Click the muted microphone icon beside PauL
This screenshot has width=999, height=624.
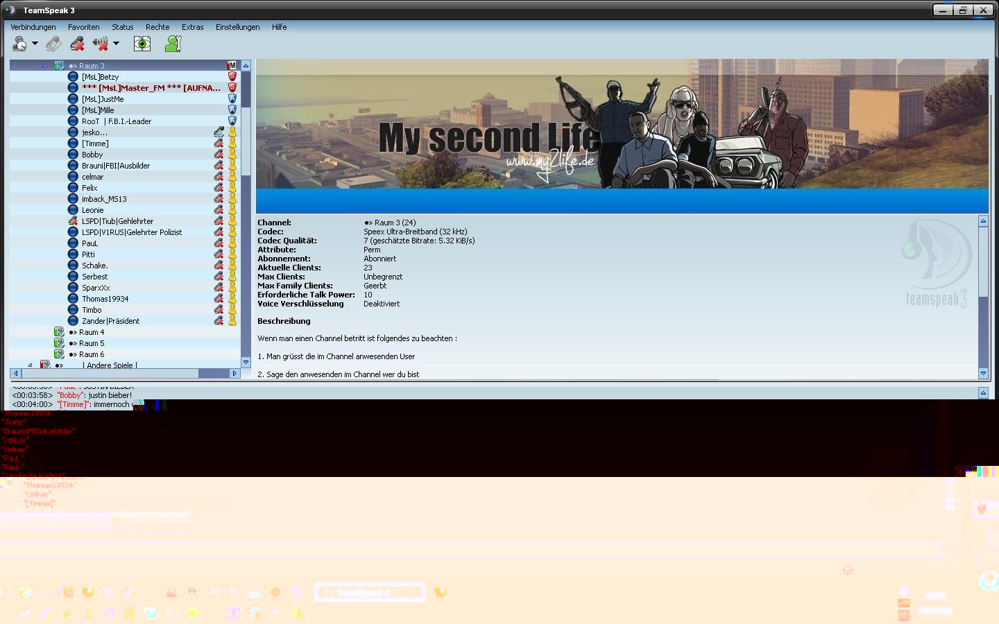click(219, 243)
